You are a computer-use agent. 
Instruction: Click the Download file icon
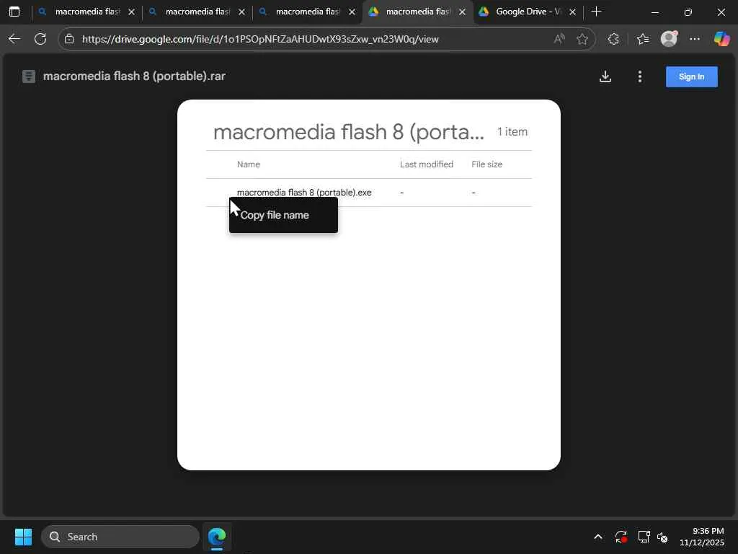point(605,76)
